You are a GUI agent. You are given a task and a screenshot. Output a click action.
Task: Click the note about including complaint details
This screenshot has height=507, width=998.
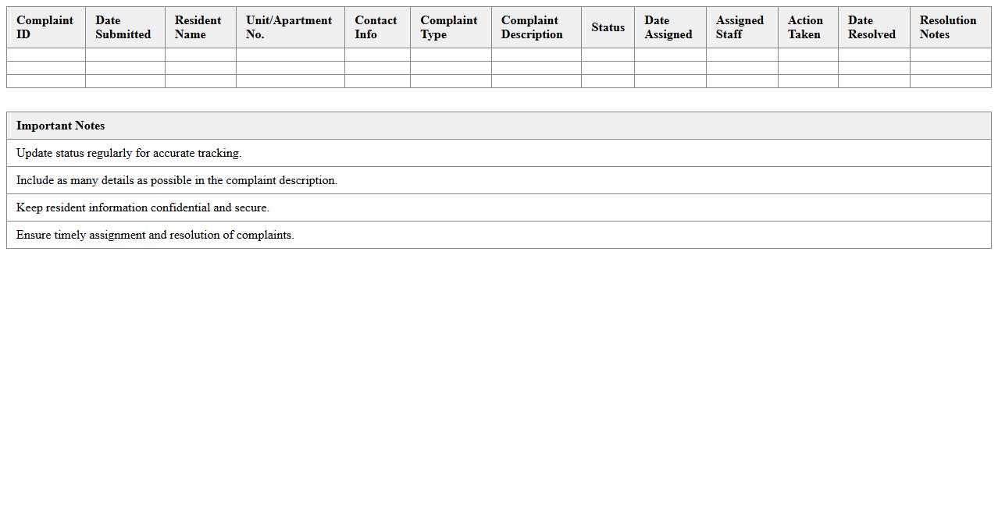[176, 180]
